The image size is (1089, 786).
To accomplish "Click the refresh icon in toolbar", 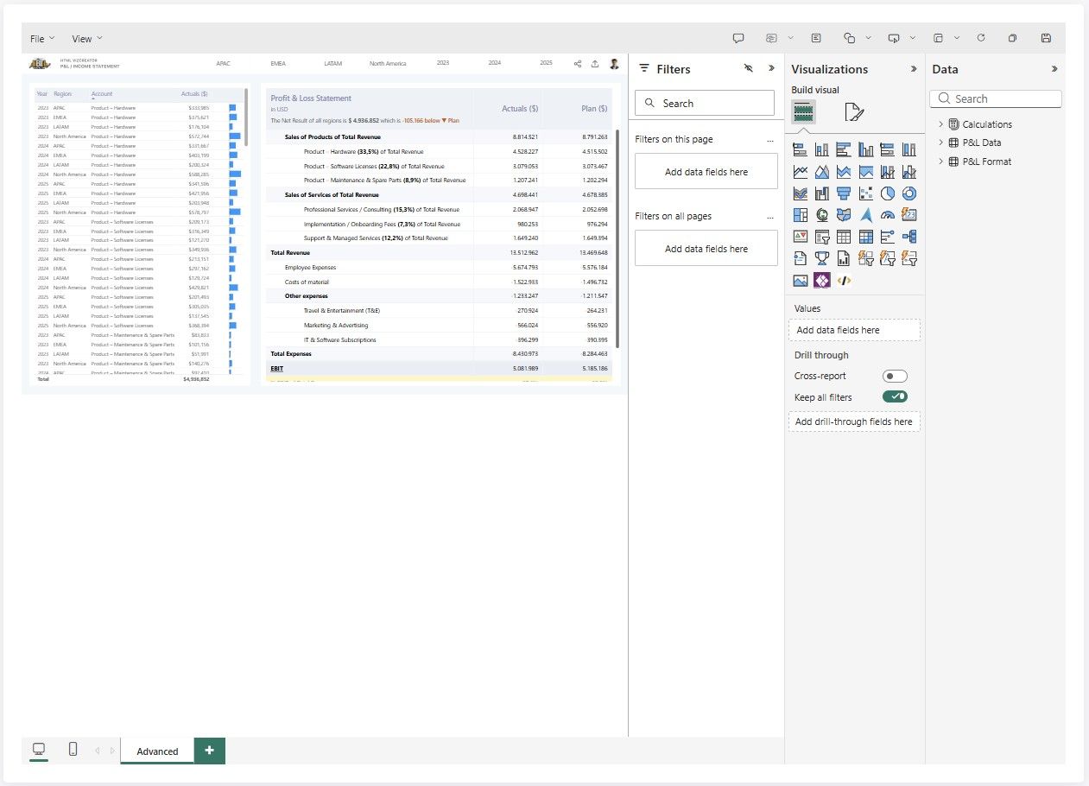I will (x=981, y=38).
